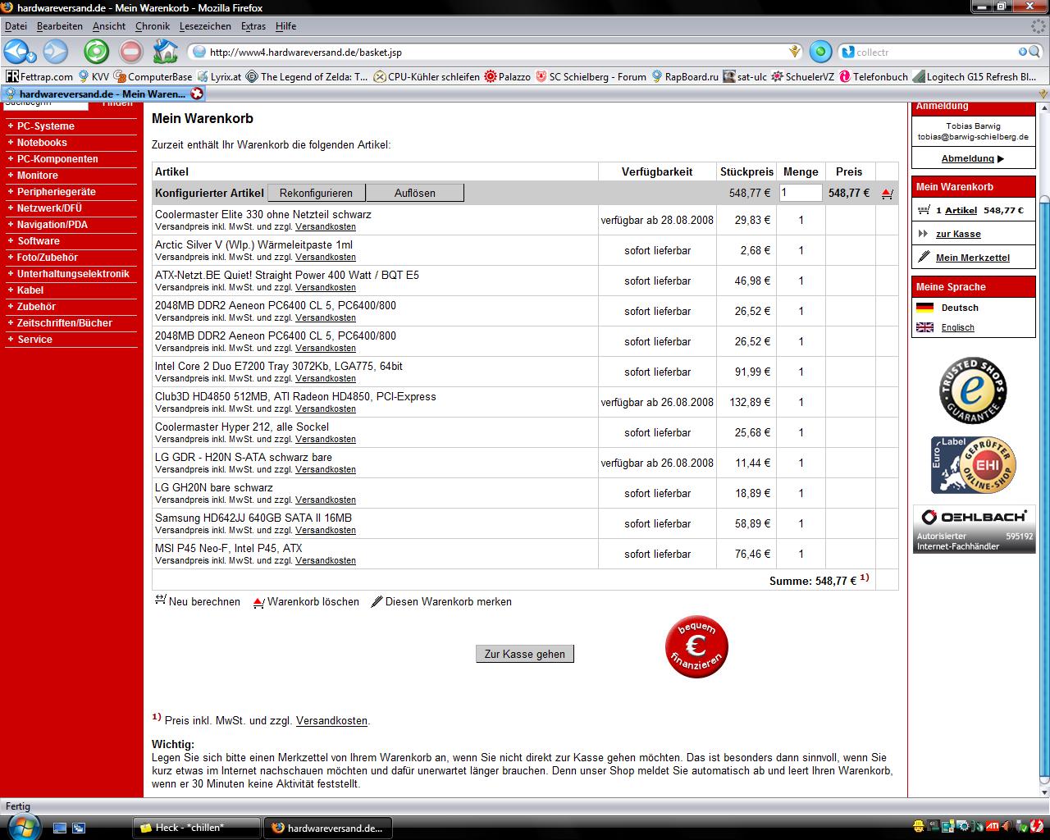This screenshot has height=840, width=1050.
Task: Expand the Unterhaltungselektronik category
Action: [x=73, y=274]
